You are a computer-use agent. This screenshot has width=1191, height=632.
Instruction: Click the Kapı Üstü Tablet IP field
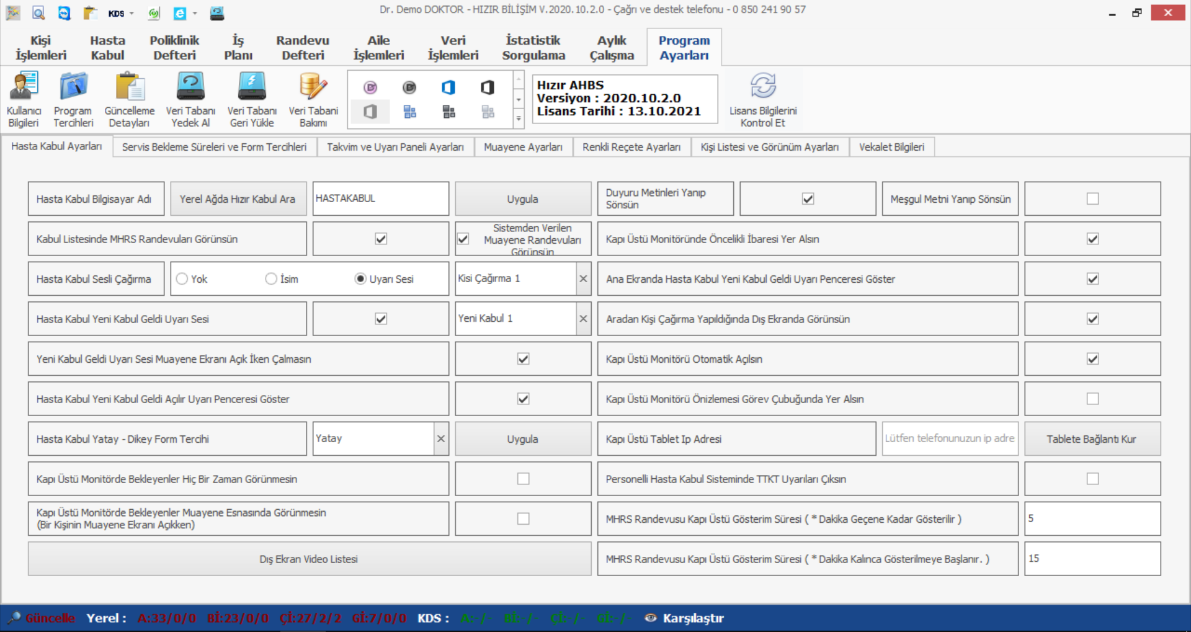pyautogui.click(x=949, y=439)
